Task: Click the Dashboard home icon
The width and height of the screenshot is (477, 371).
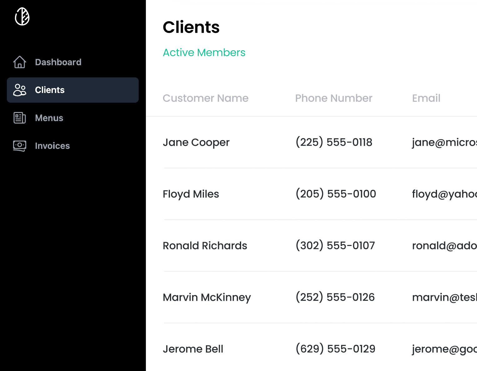Action: click(x=20, y=62)
